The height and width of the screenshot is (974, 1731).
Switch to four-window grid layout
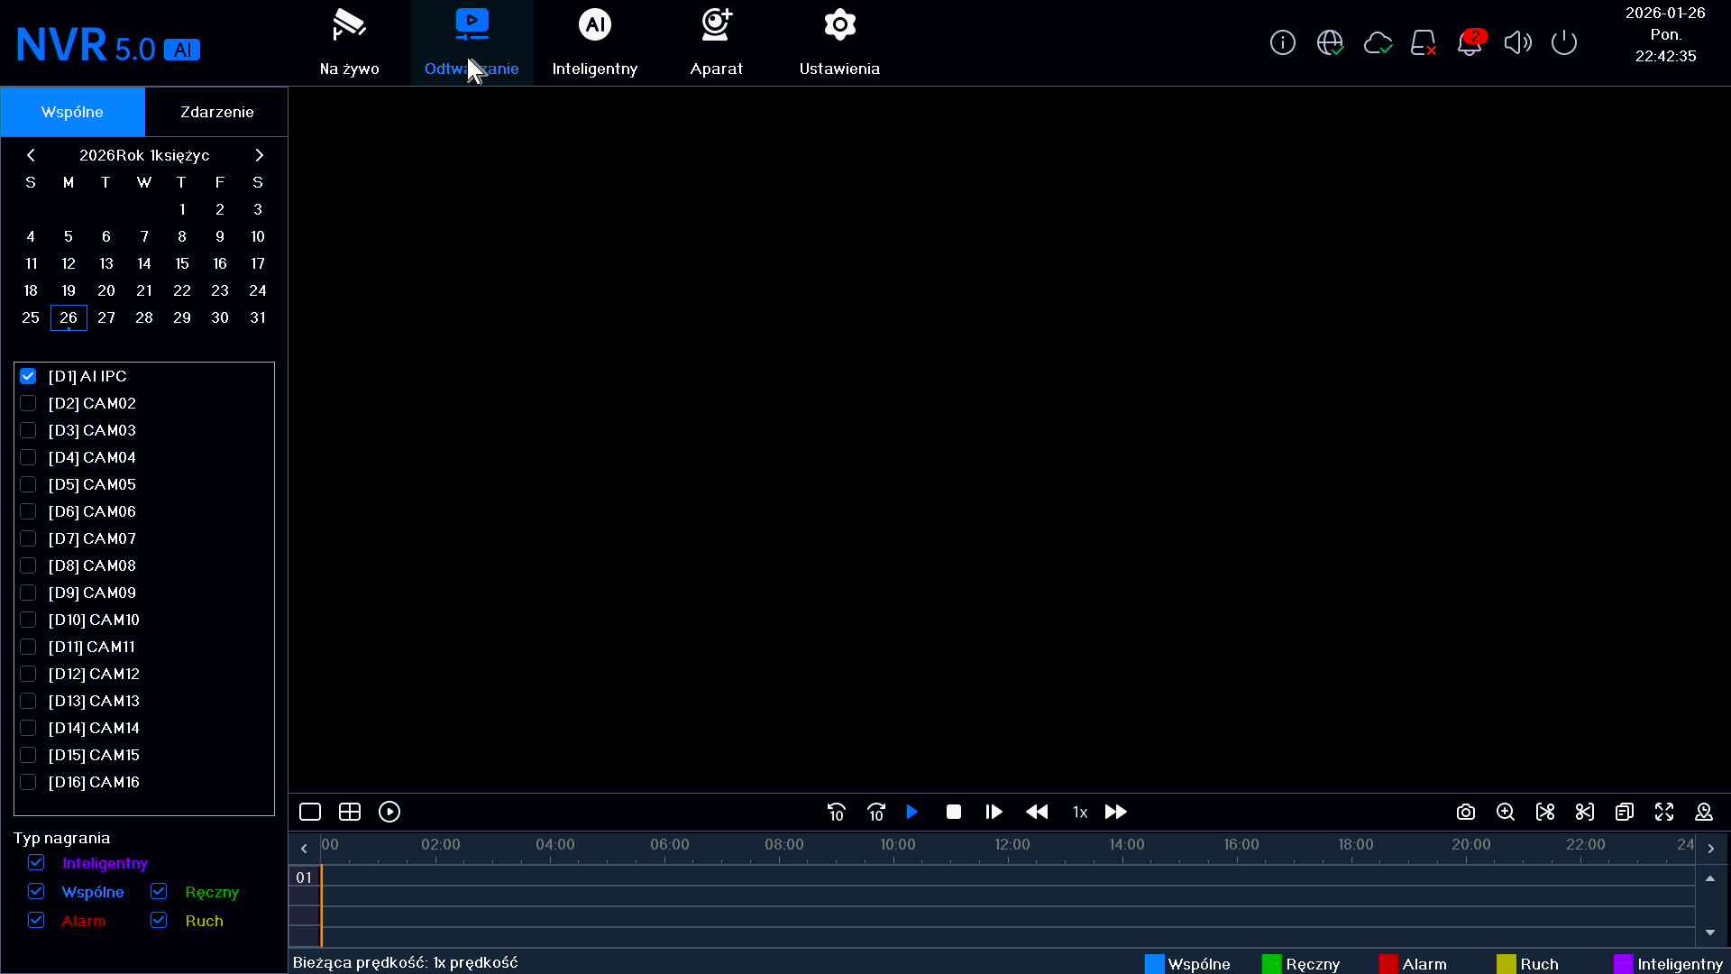point(350,812)
